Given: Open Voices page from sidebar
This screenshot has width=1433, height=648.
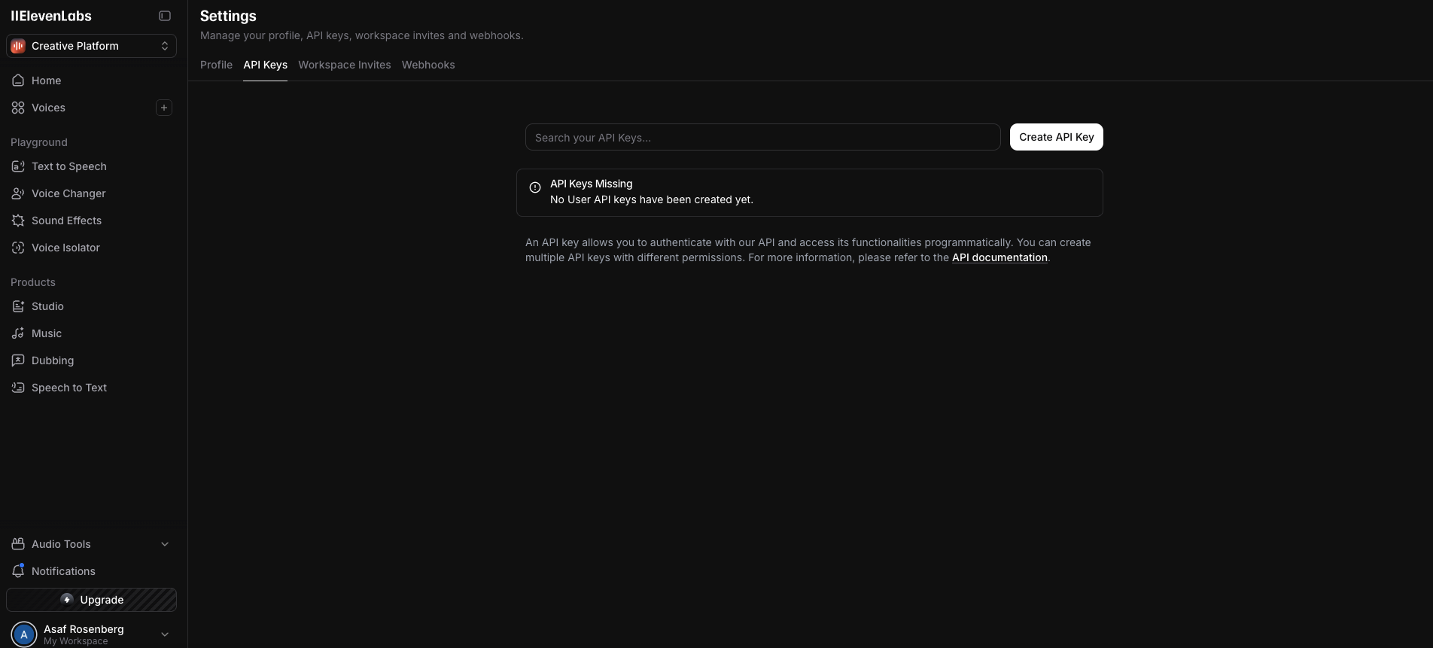Looking at the screenshot, I should click(x=48, y=108).
